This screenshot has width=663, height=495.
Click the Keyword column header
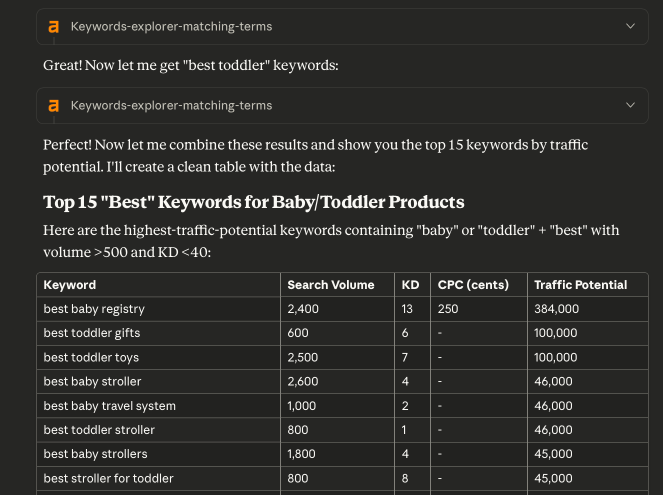point(70,285)
